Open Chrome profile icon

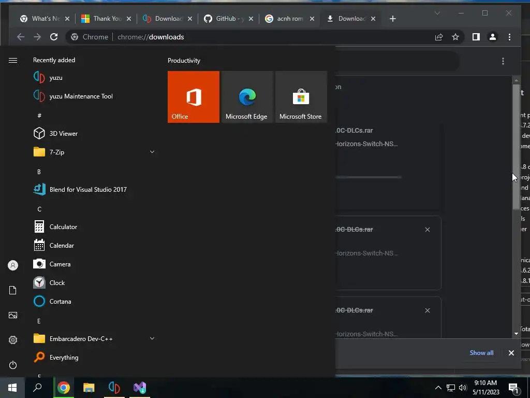(493, 37)
